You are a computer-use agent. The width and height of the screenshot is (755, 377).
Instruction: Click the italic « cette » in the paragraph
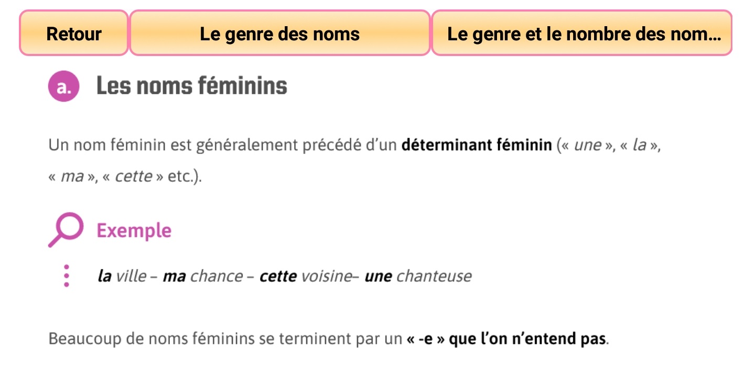click(x=133, y=176)
